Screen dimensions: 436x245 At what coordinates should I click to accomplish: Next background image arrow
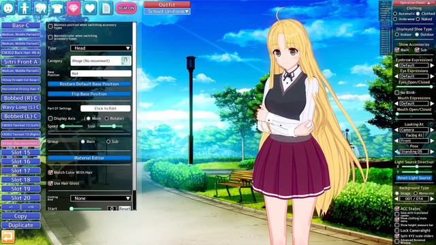(x=432, y=199)
